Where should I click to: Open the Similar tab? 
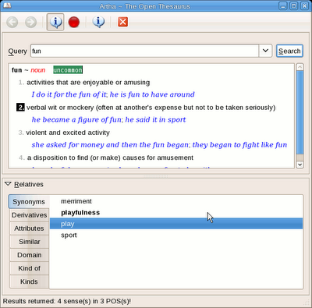click(29, 242)
